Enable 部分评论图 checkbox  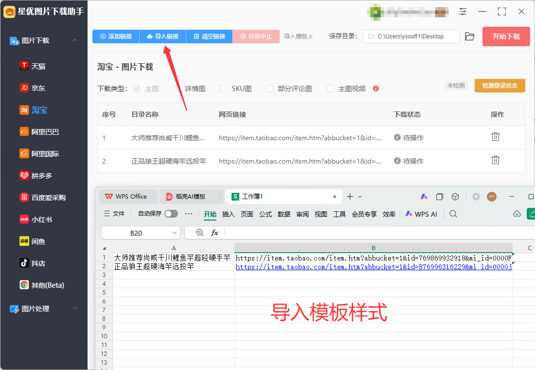point(270,89)
